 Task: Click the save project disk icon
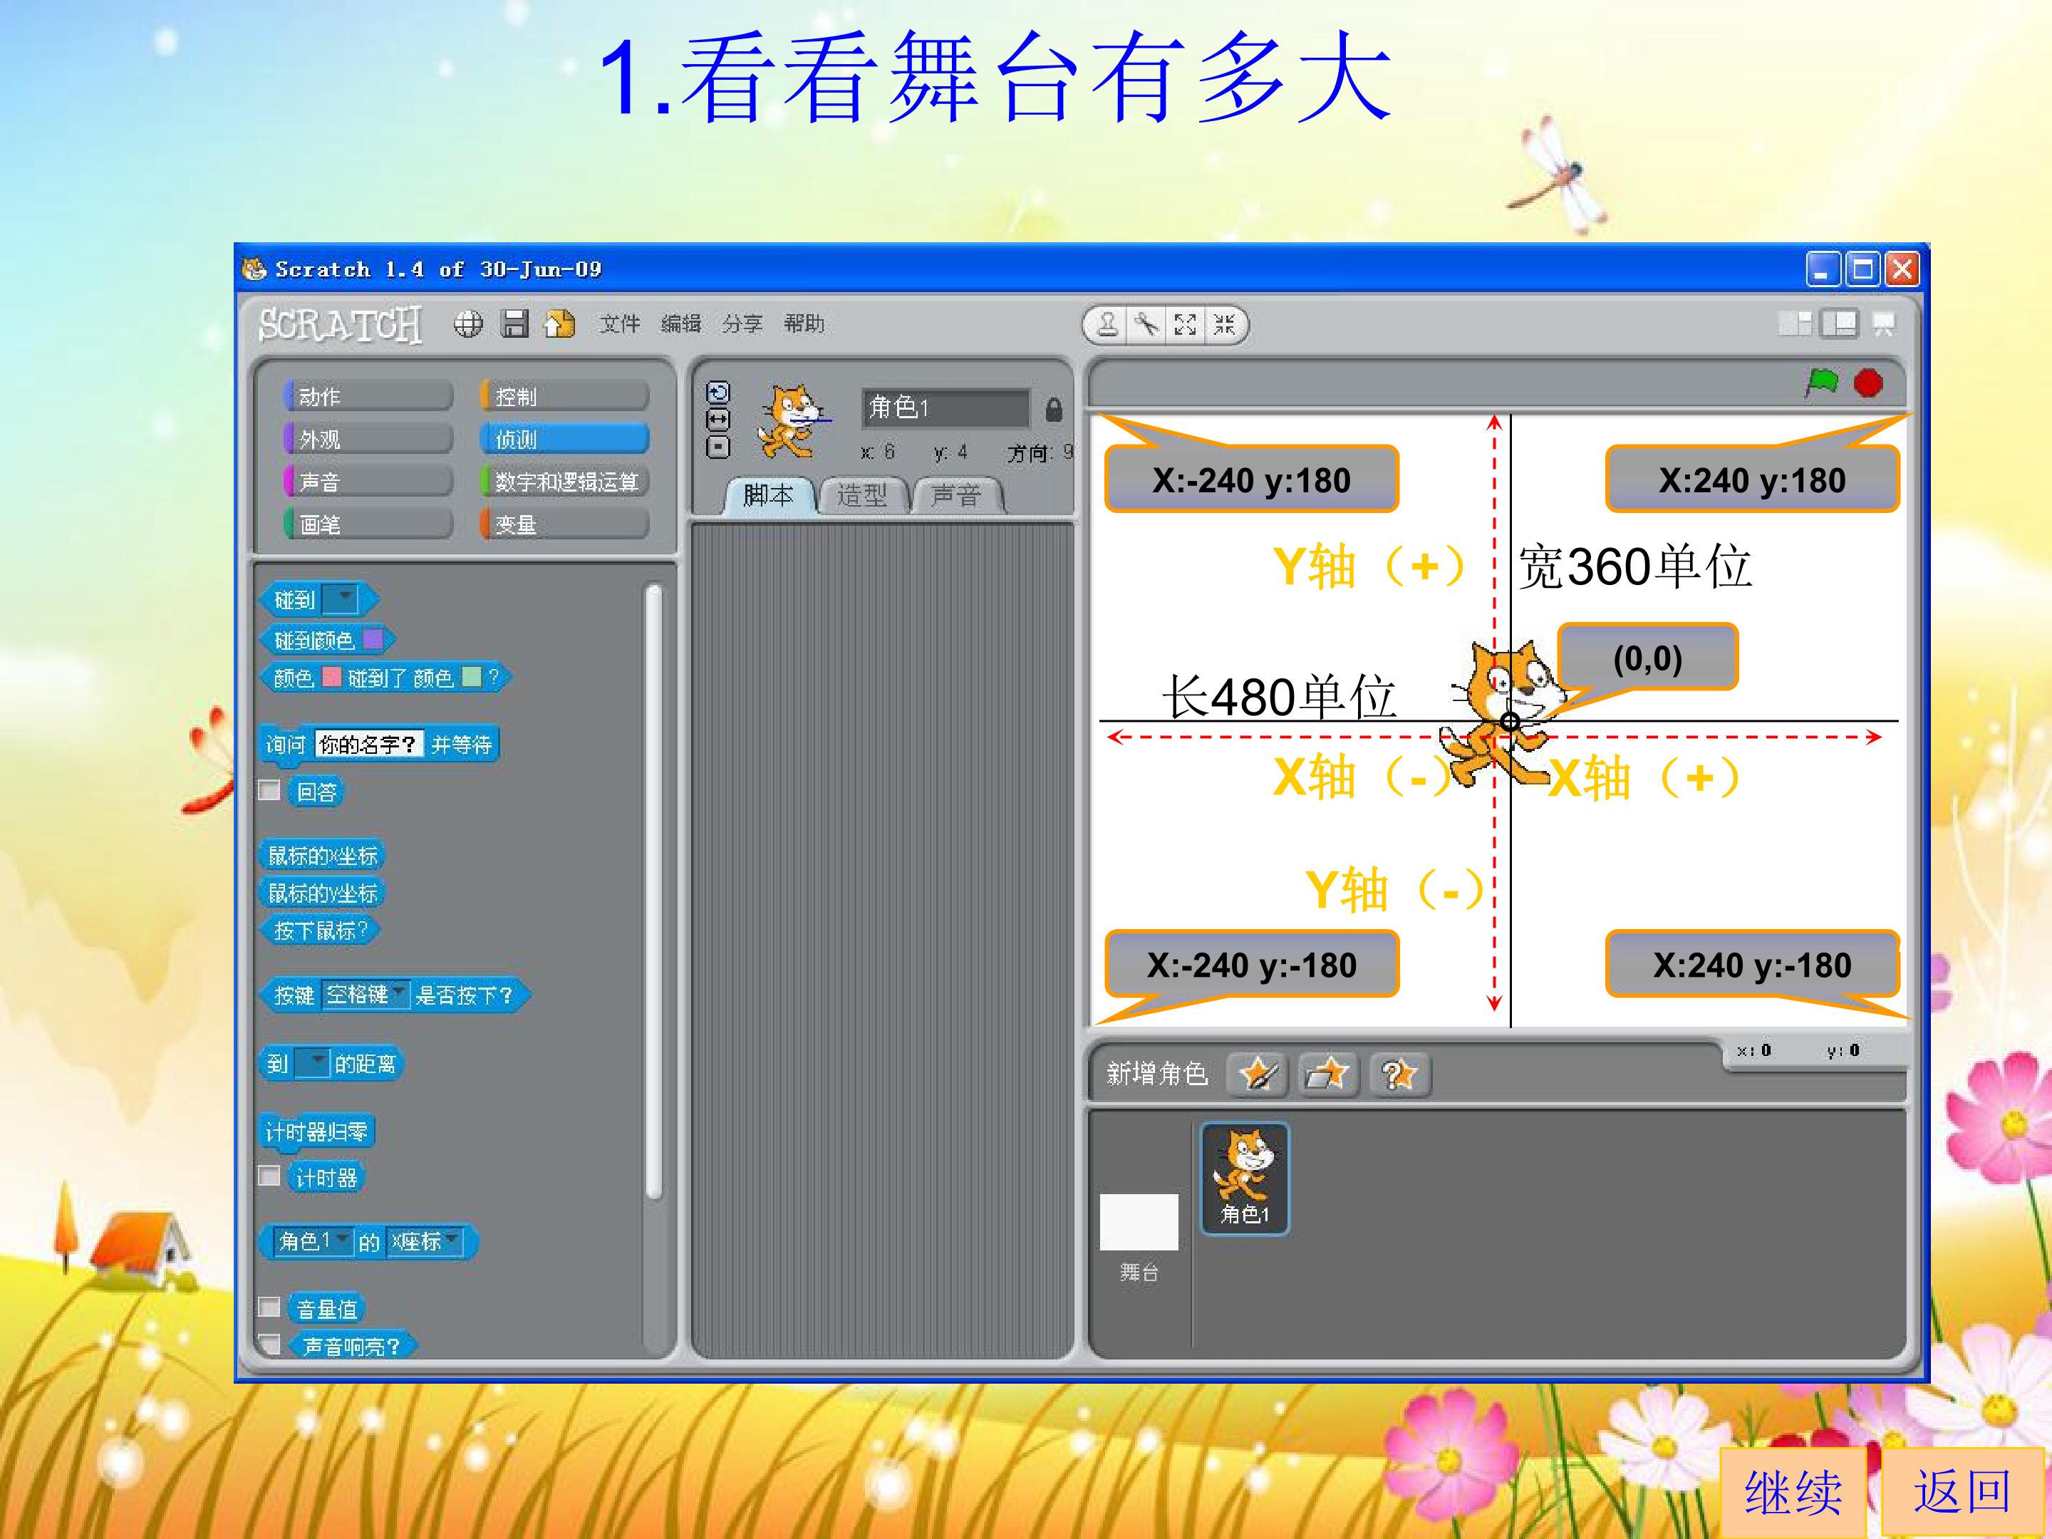(515, 323)
